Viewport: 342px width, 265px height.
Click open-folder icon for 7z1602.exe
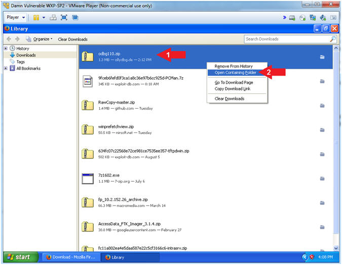click(322, 179)
